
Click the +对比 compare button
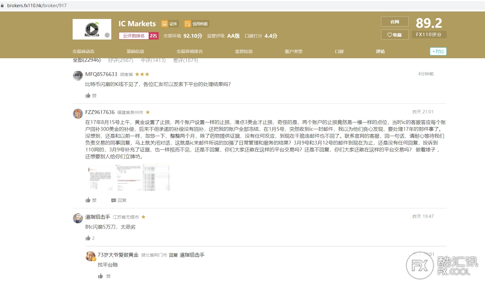pyautogui.click(x=438, y=51)
